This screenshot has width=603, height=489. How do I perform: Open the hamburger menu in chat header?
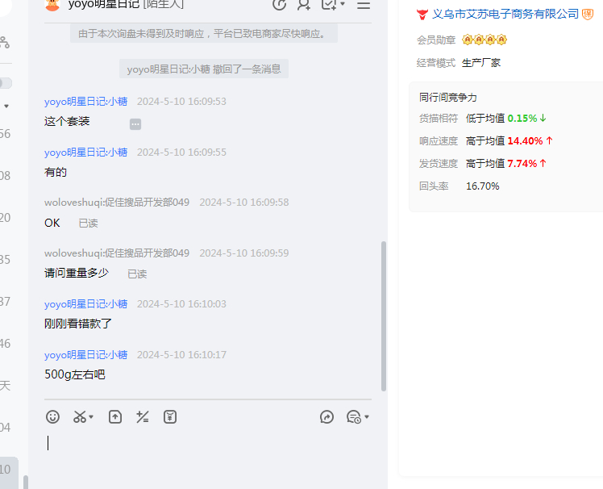coord(364,5)
